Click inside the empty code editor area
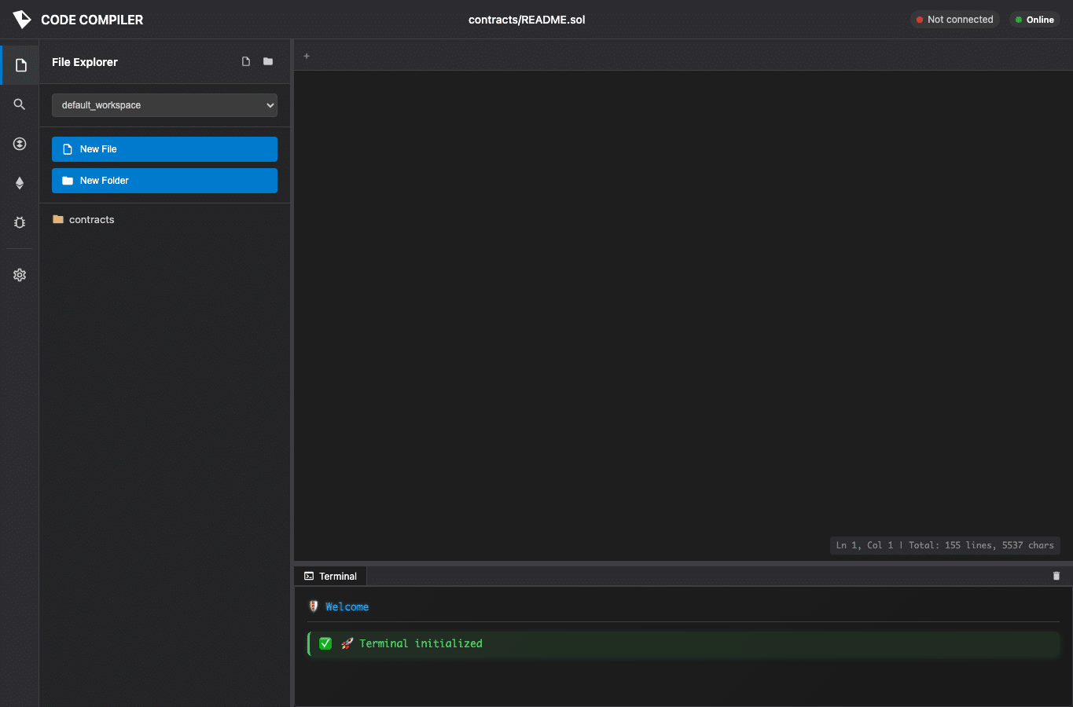 [682, 314]
